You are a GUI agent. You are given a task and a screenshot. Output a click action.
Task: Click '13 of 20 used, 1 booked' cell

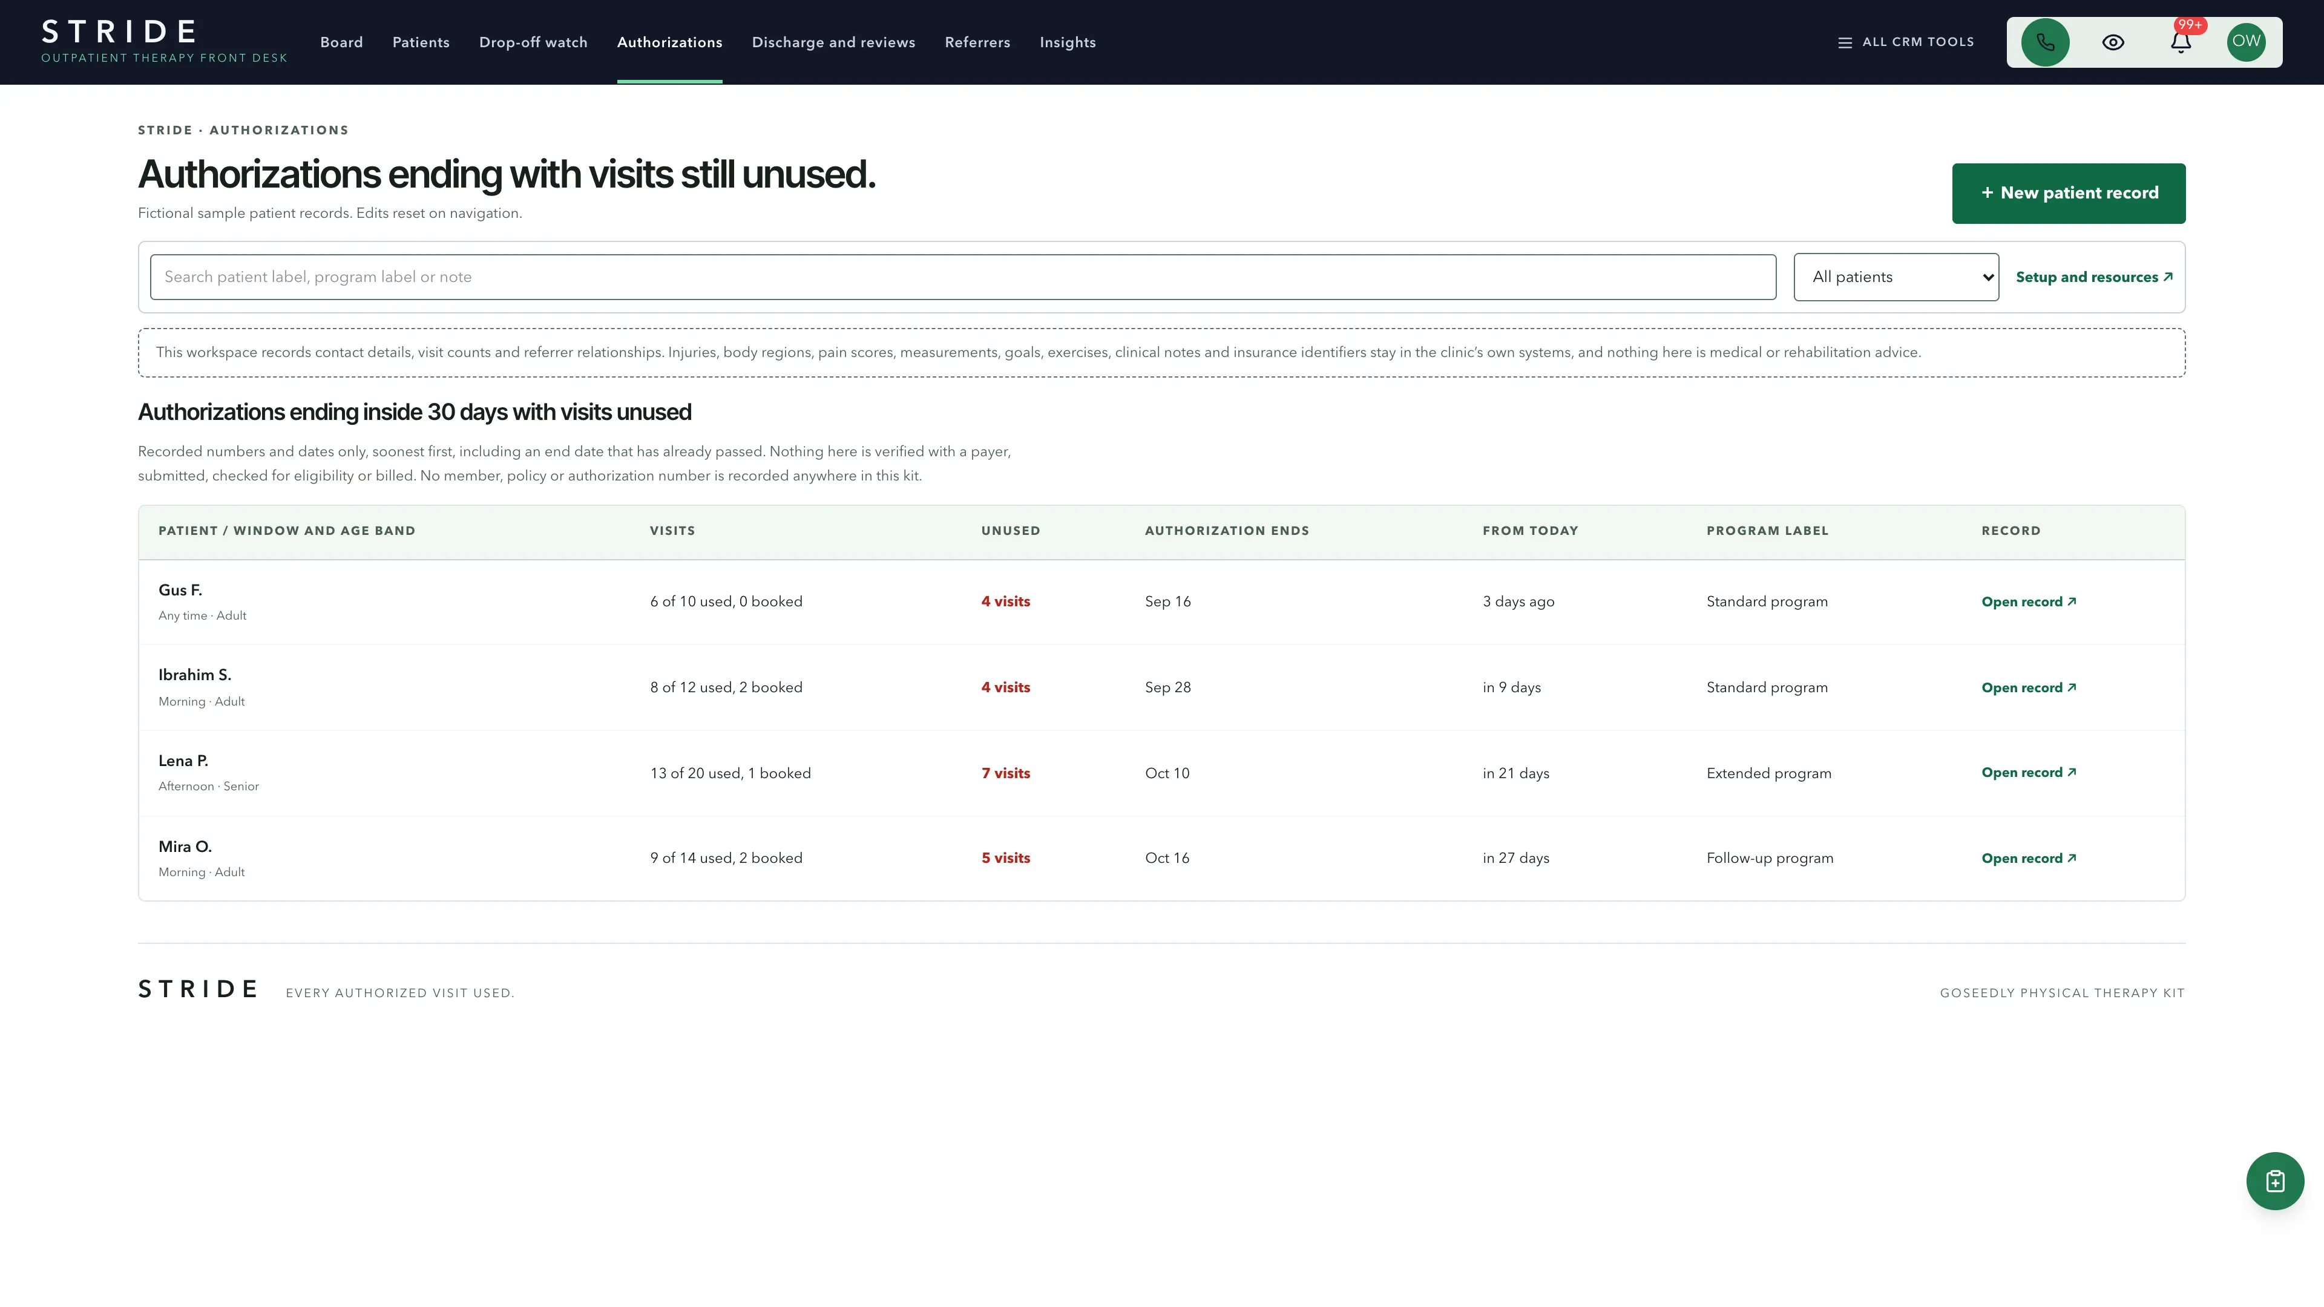[x=730, y=773]
